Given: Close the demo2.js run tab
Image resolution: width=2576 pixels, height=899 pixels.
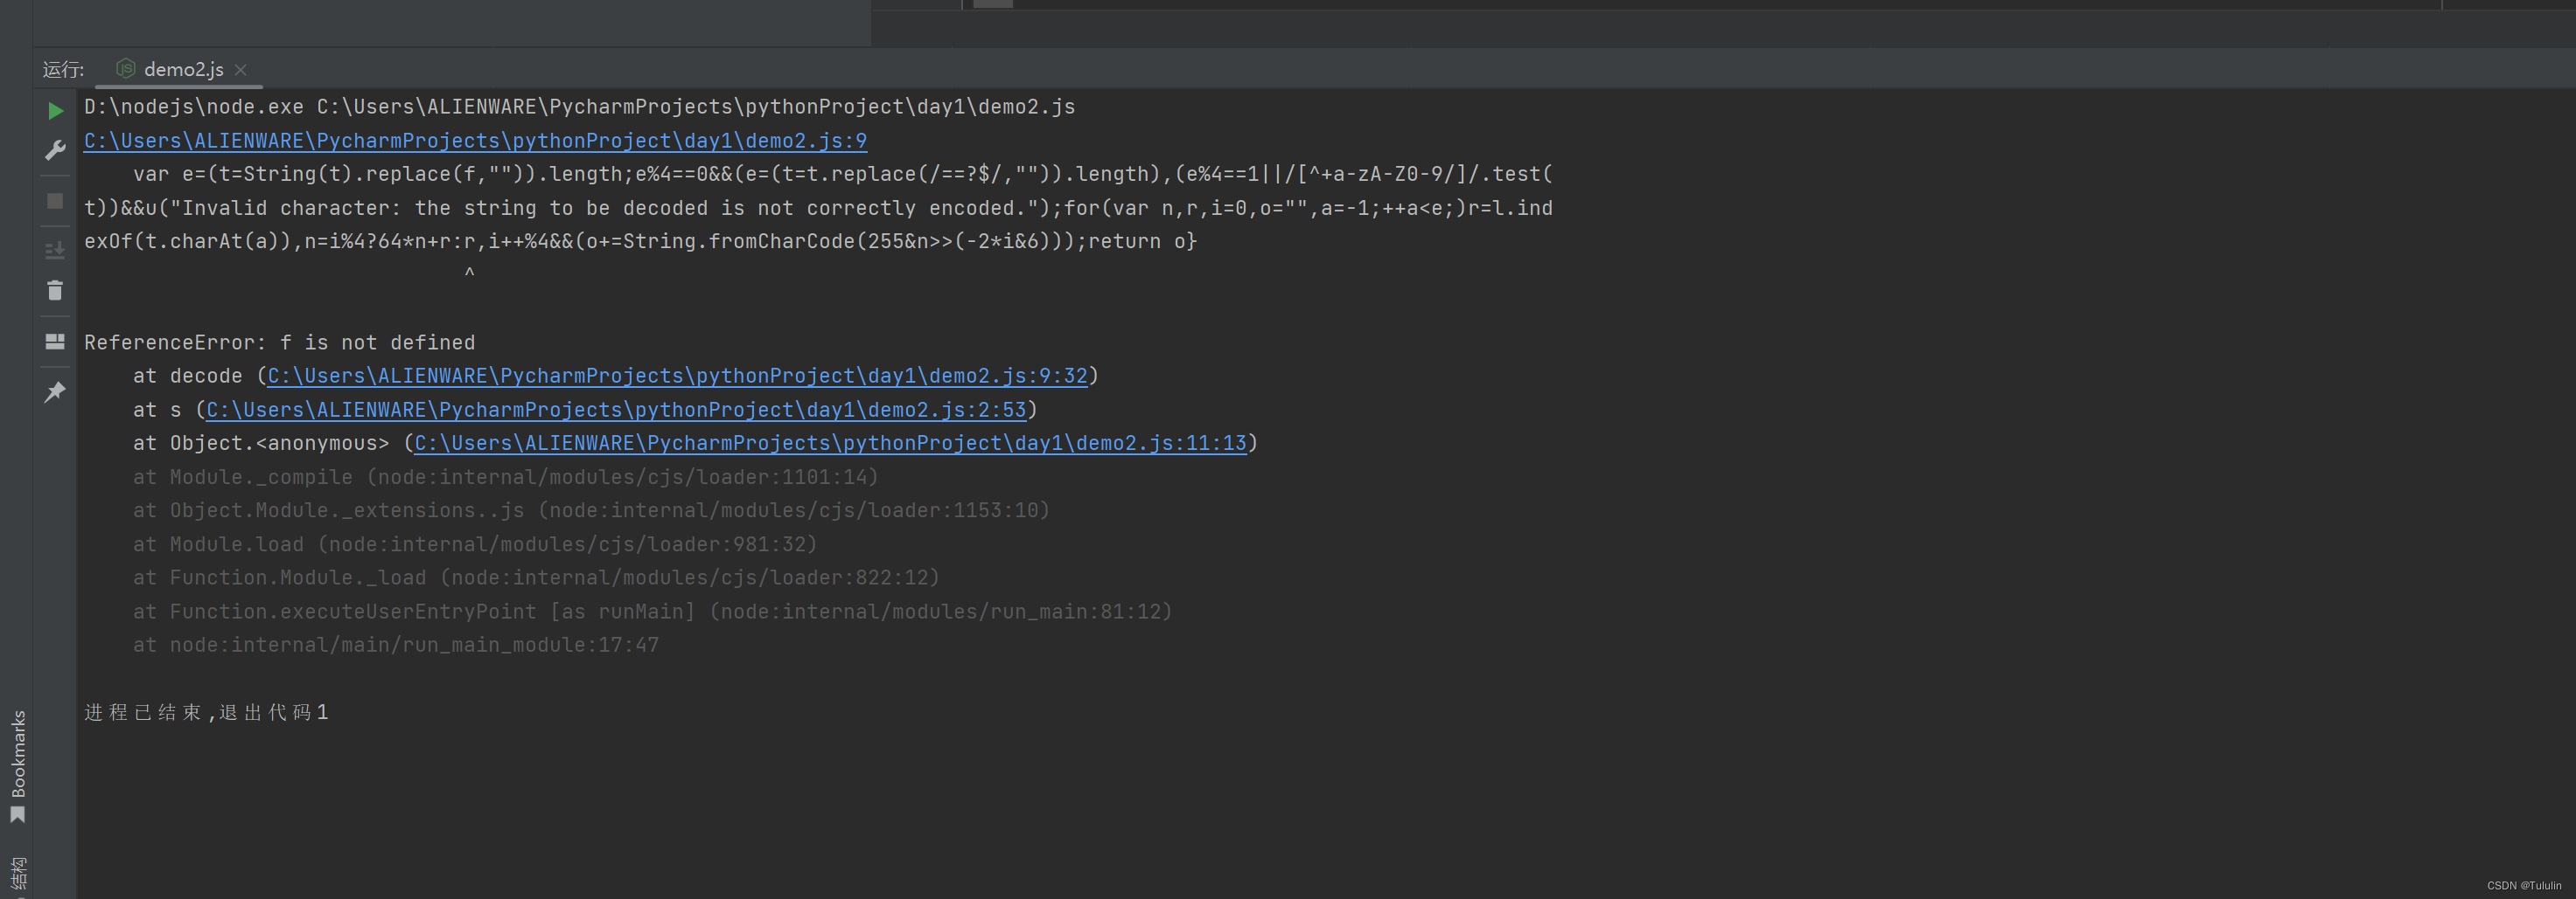Looking at the screenshot, I should tap(241, 69).
